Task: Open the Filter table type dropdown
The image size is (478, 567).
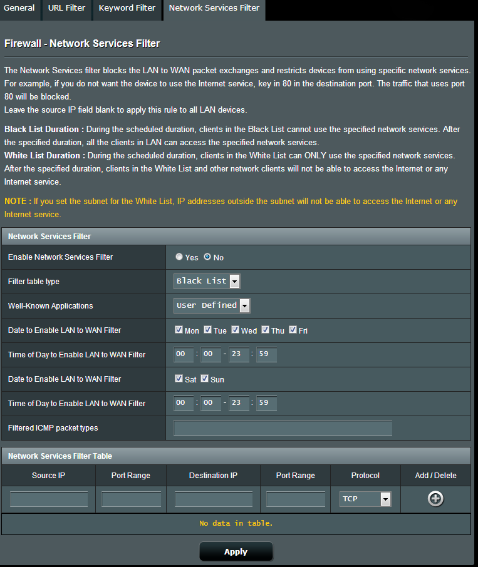Action: pyautogui.click(x=206, y=281)
